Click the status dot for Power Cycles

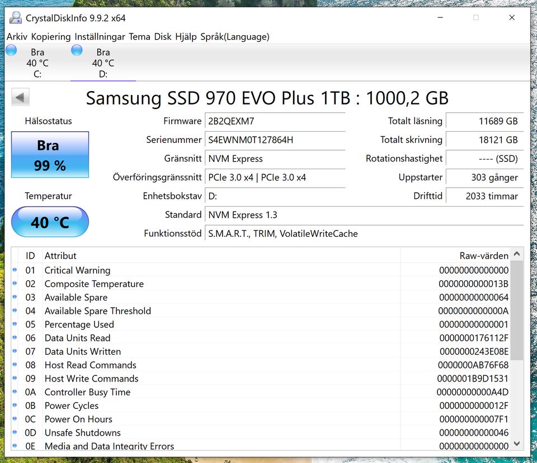(15, 405)
